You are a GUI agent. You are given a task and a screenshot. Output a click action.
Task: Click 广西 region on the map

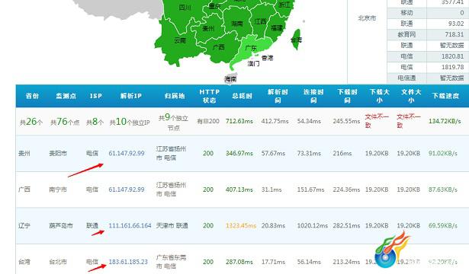point(218,47)
